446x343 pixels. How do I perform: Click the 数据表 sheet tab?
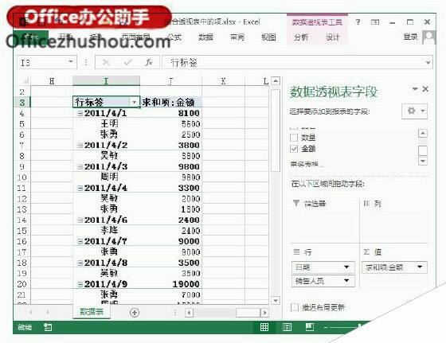coord(92,312)
